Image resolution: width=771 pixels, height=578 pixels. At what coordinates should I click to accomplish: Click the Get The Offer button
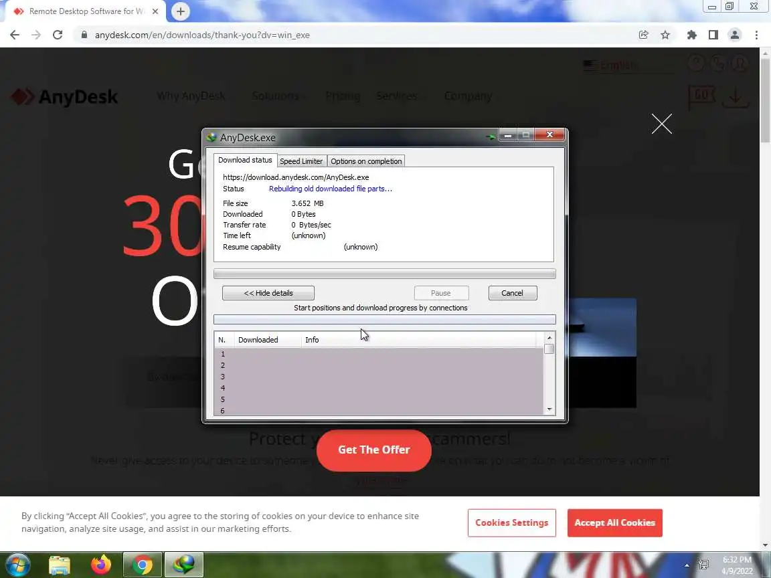[373, 450]
